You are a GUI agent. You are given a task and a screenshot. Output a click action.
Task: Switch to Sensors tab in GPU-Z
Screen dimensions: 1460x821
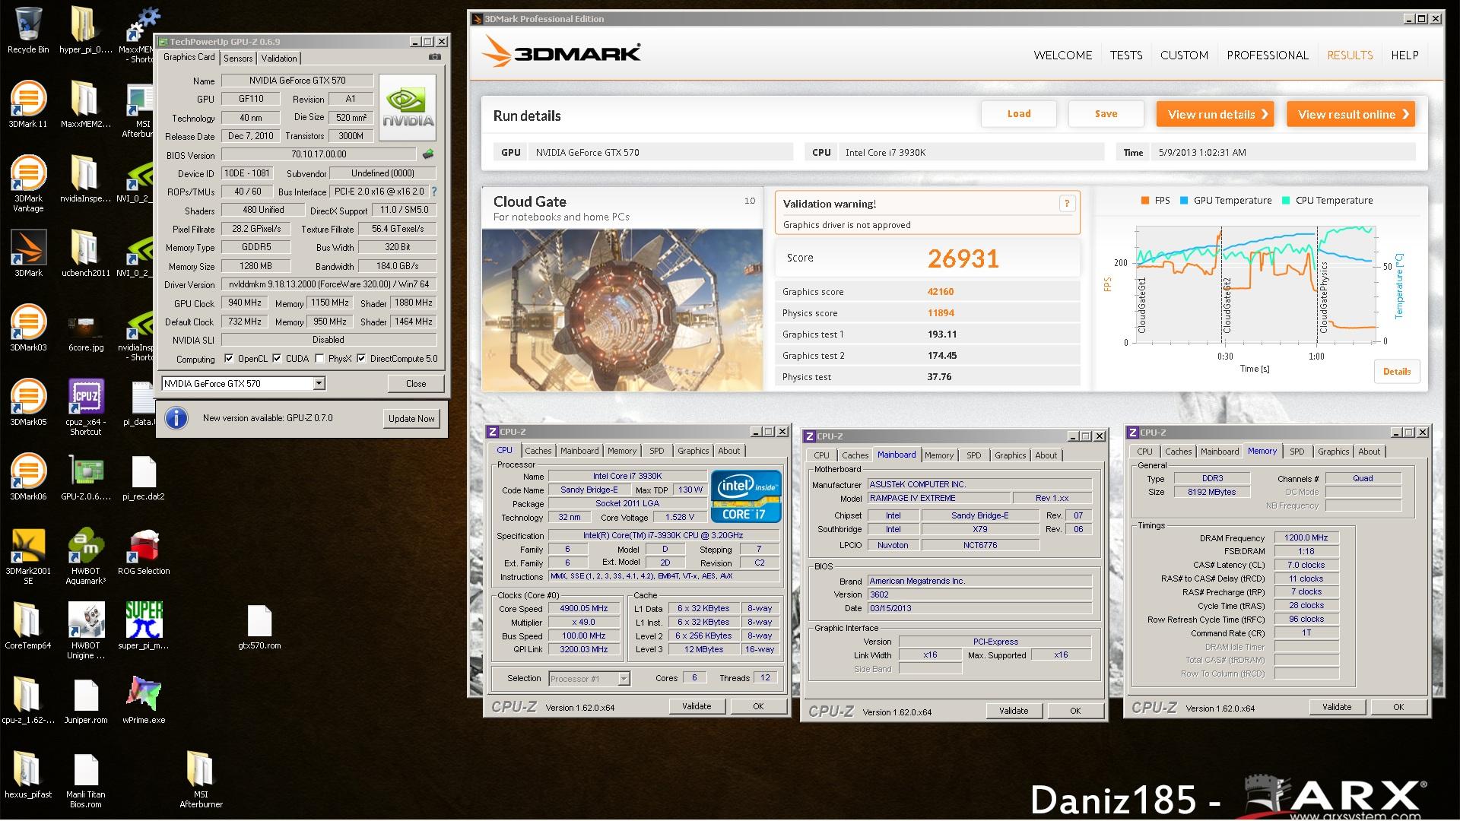point(238,59)
